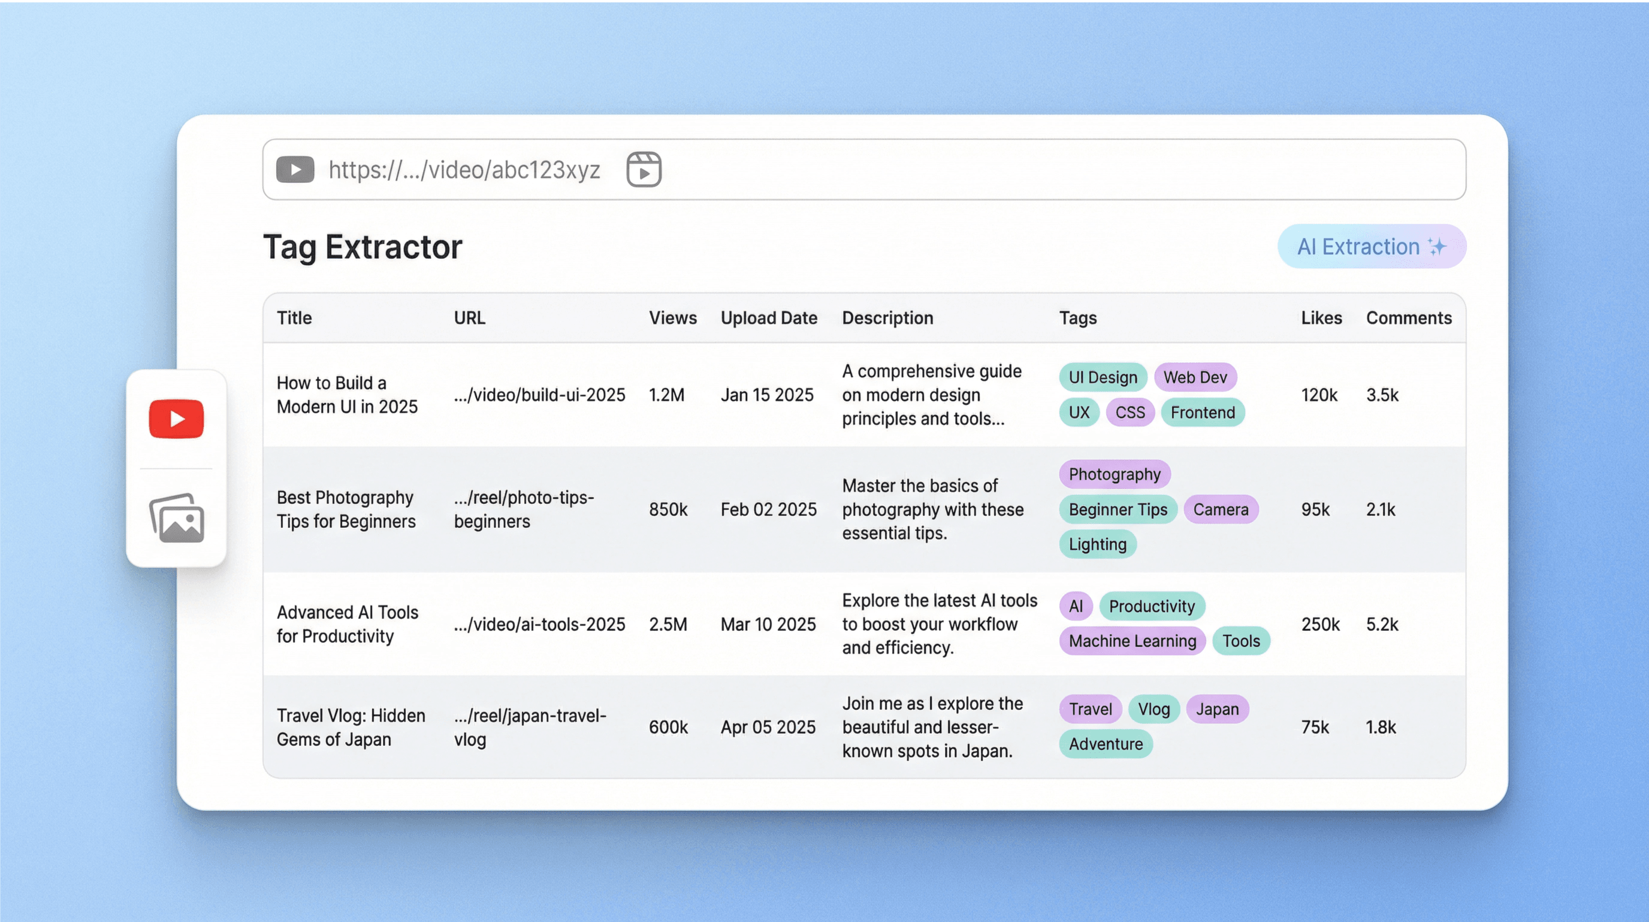Click the gray video play icon in URL bar
The width and height of the screenshot is (1649, 922).
click(294, 170)
